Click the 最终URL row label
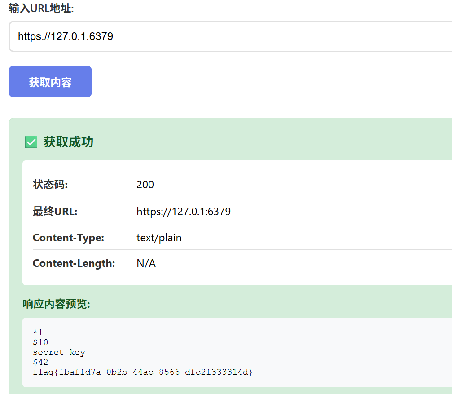Screen dimensions: 452x394 coord(55,212)
